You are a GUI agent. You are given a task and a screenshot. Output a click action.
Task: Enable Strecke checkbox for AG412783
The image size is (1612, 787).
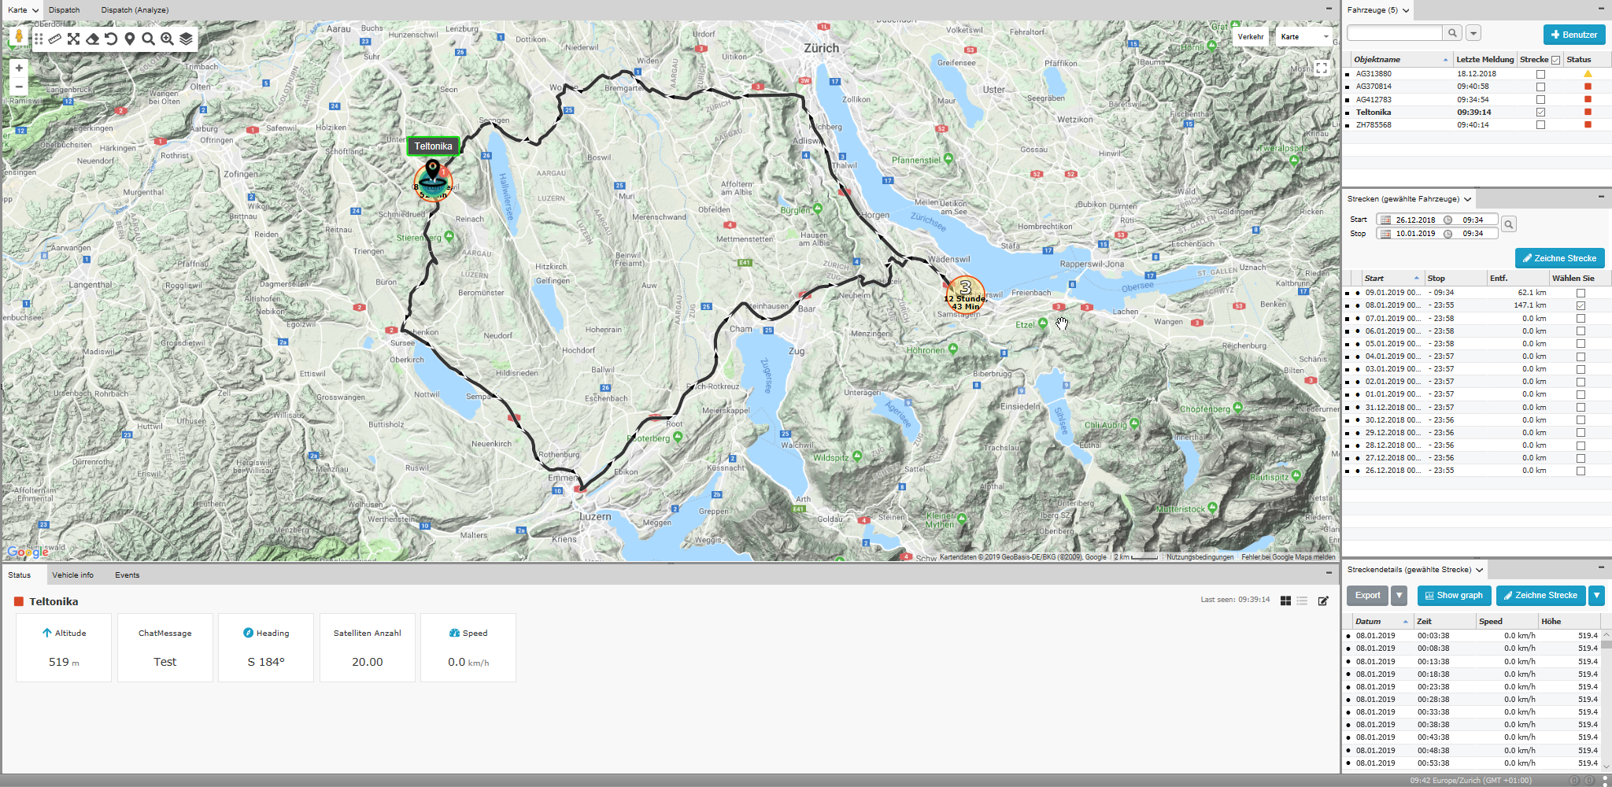click(x=1540, y=100)
